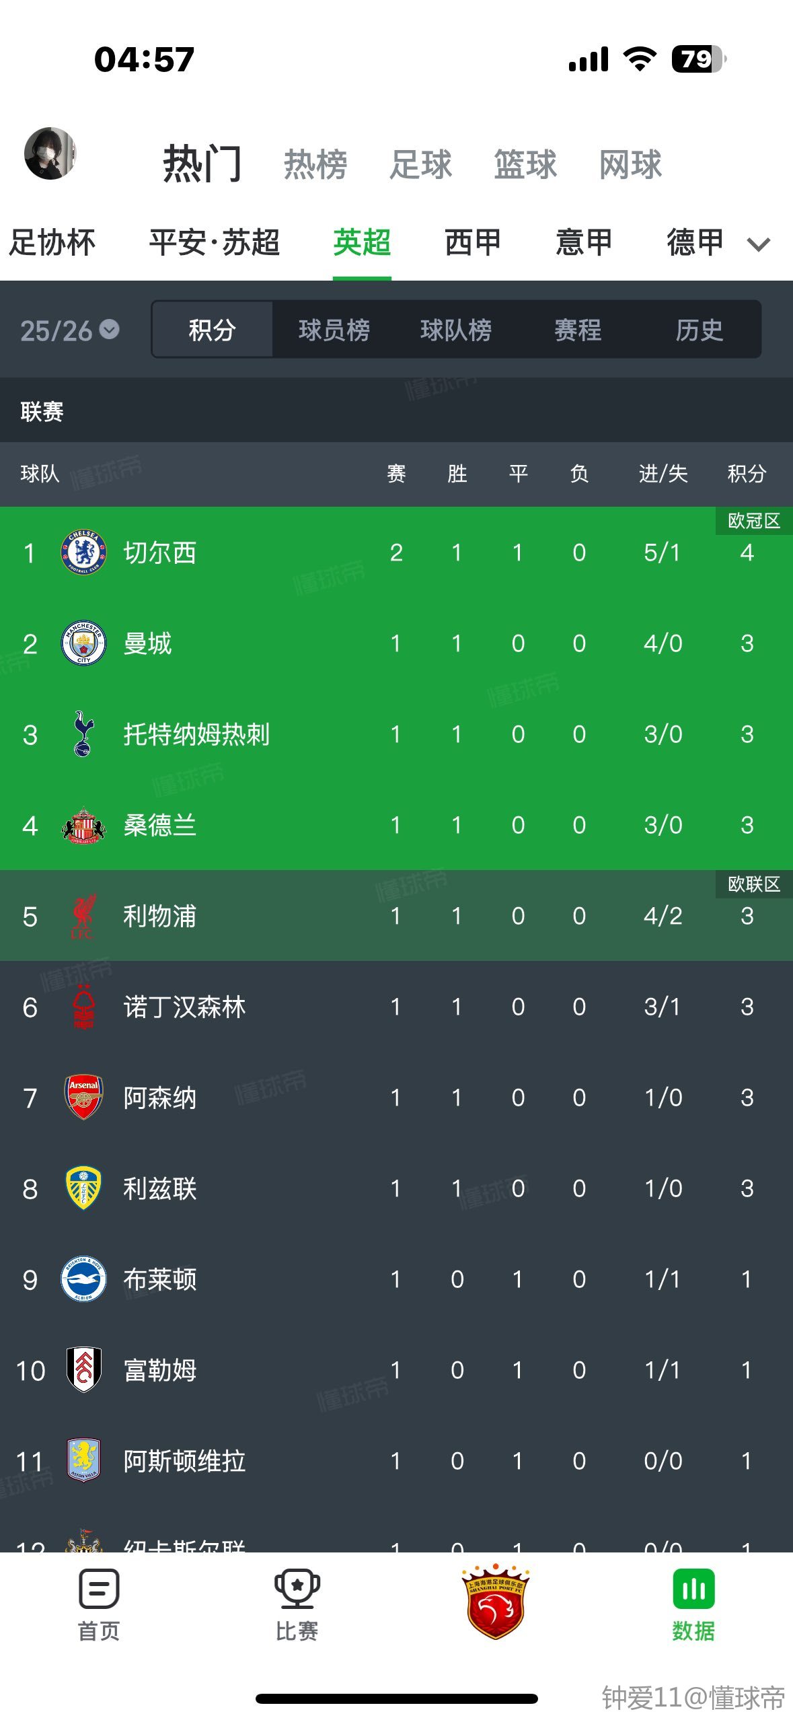Screen dimensions: 793x1720
Task: Select the 西甲 league tab
Action: click(x=473, y=242)
